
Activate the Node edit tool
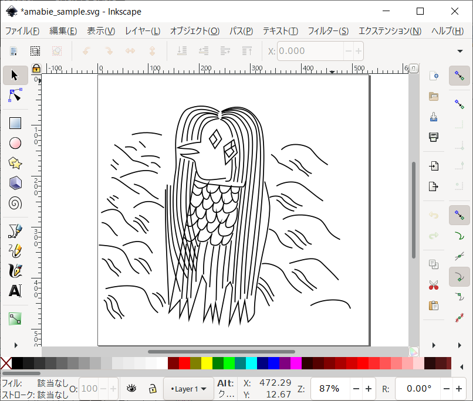[x=15, y=95]
